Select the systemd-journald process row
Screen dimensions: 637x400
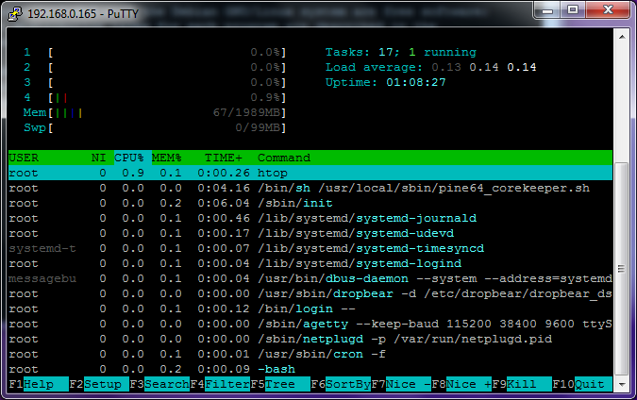[x=311, y=218]
